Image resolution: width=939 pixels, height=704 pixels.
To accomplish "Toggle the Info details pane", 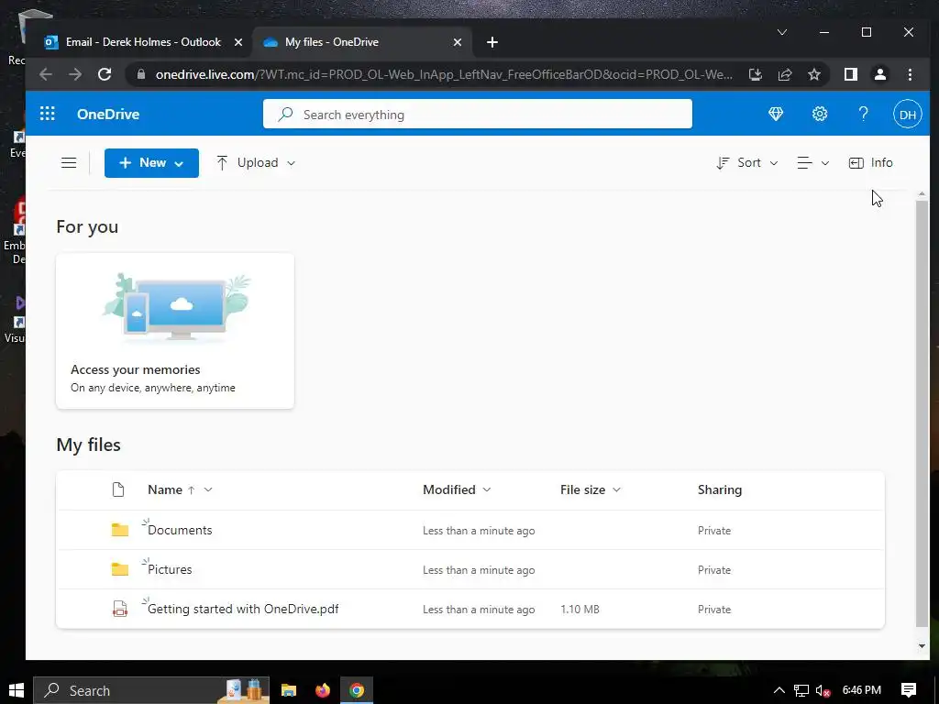I will [x=871, y=163].
